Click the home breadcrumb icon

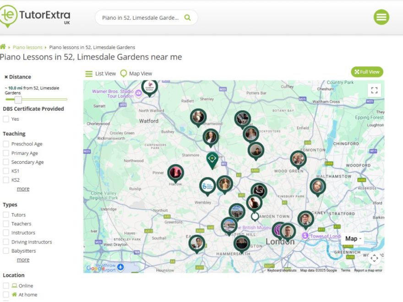(3, 47)
